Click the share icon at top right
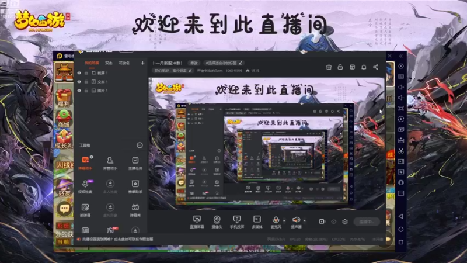Screen dimensions: 467x263 375,67
